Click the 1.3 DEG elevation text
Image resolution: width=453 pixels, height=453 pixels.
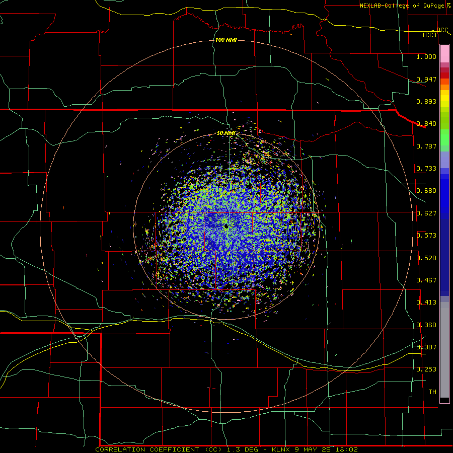tap(243, 449)
